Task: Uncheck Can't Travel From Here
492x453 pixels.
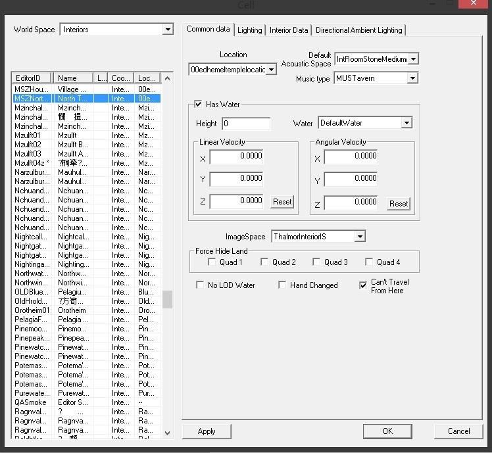Action: coord(362,285)
